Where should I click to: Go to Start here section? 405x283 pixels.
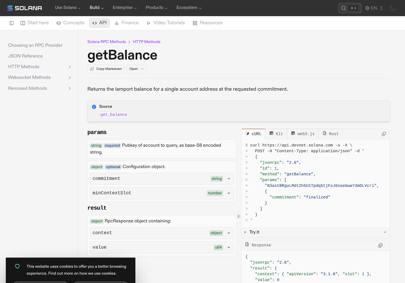point(34,23)
